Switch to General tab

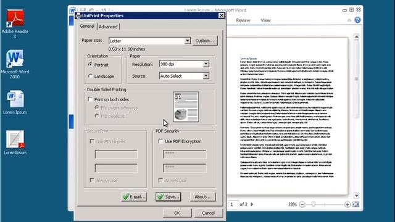[87, 26]
